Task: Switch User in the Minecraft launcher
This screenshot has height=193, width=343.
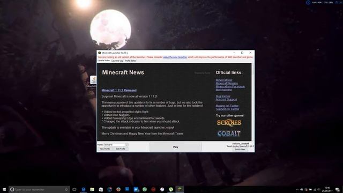Action: (x=240, y=150)
